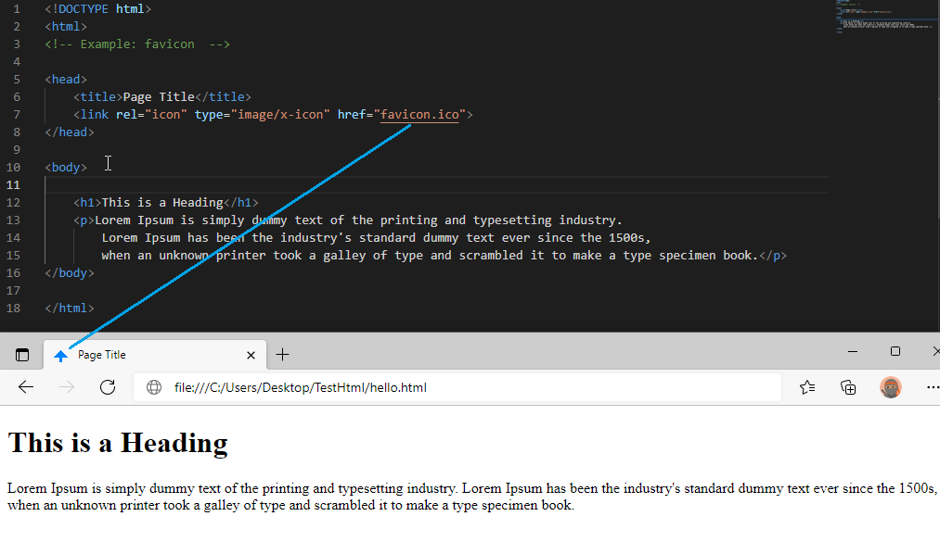The height and width of the screenshot is (554, 940).
Task: Reload the hello.html page
Action: coord(107,387)
